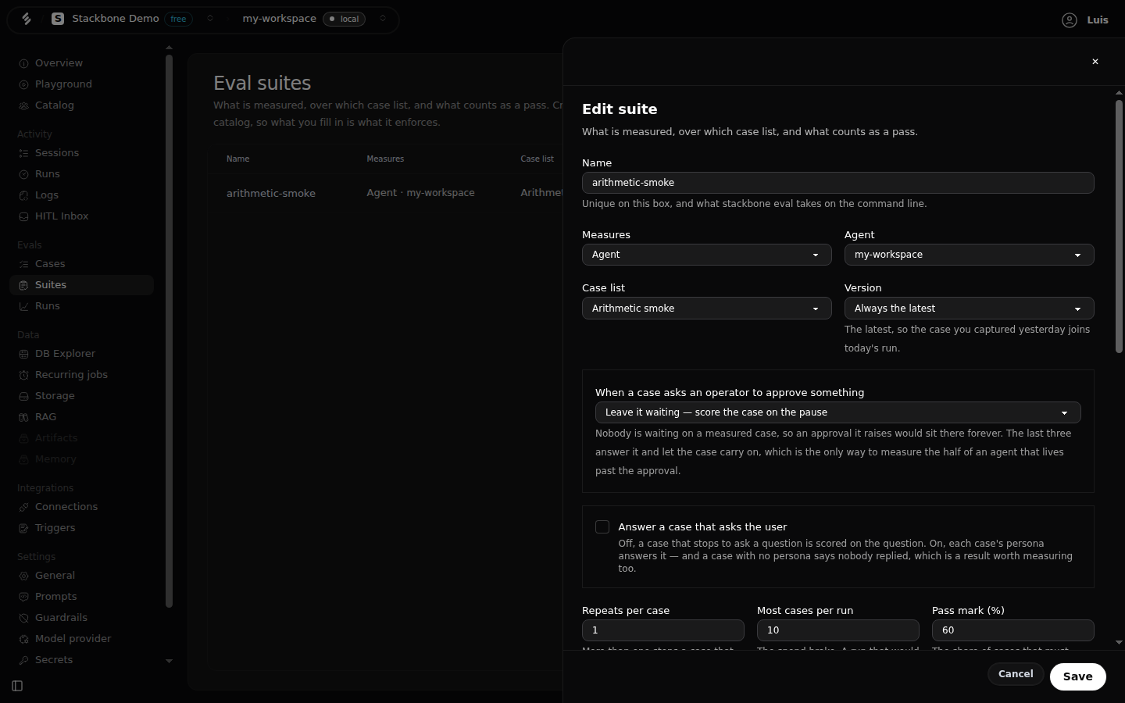Click the 'local' environment badge
1125x703 pixels.
click(x=344, y=19)
